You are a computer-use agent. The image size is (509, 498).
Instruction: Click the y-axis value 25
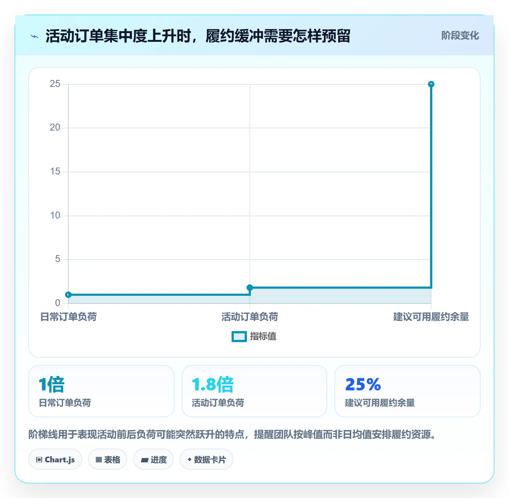pos(55,84)
